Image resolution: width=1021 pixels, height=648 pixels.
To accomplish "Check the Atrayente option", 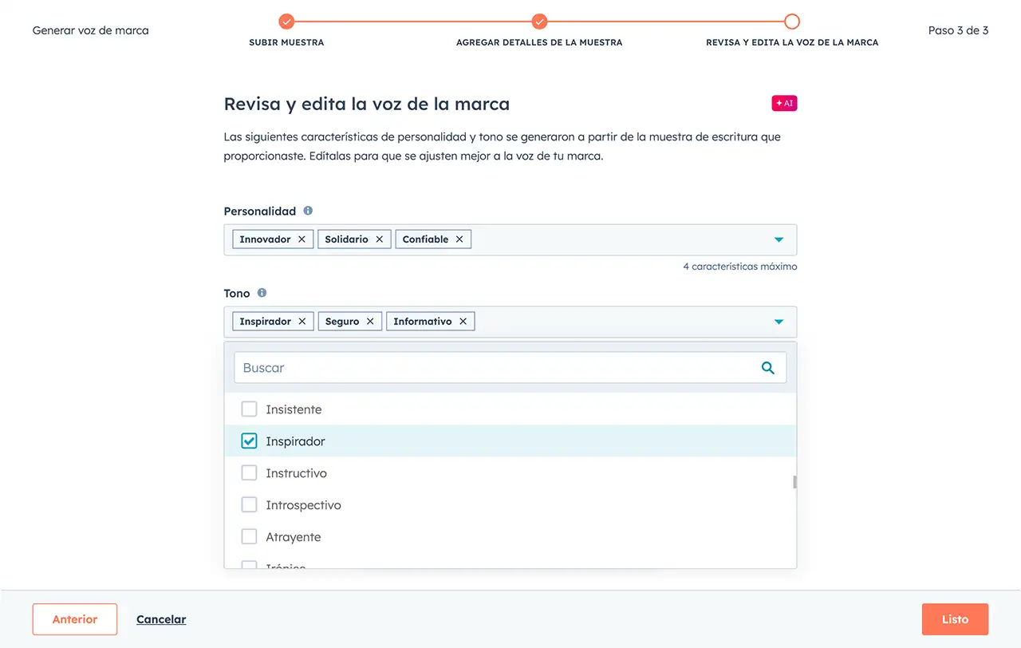I will (x=250, y=537).
